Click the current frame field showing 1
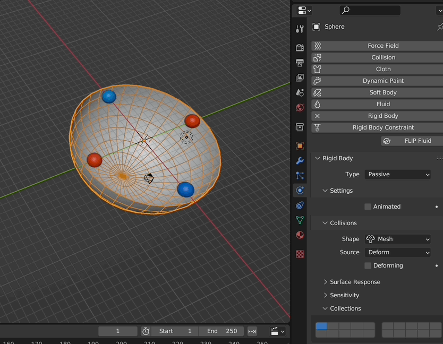 [118, 331]
